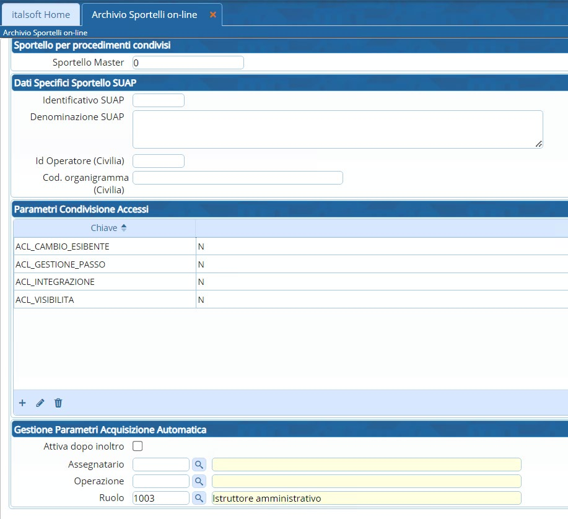Close the Archivio Sportelli on-line tab

(x=213, y=14)
